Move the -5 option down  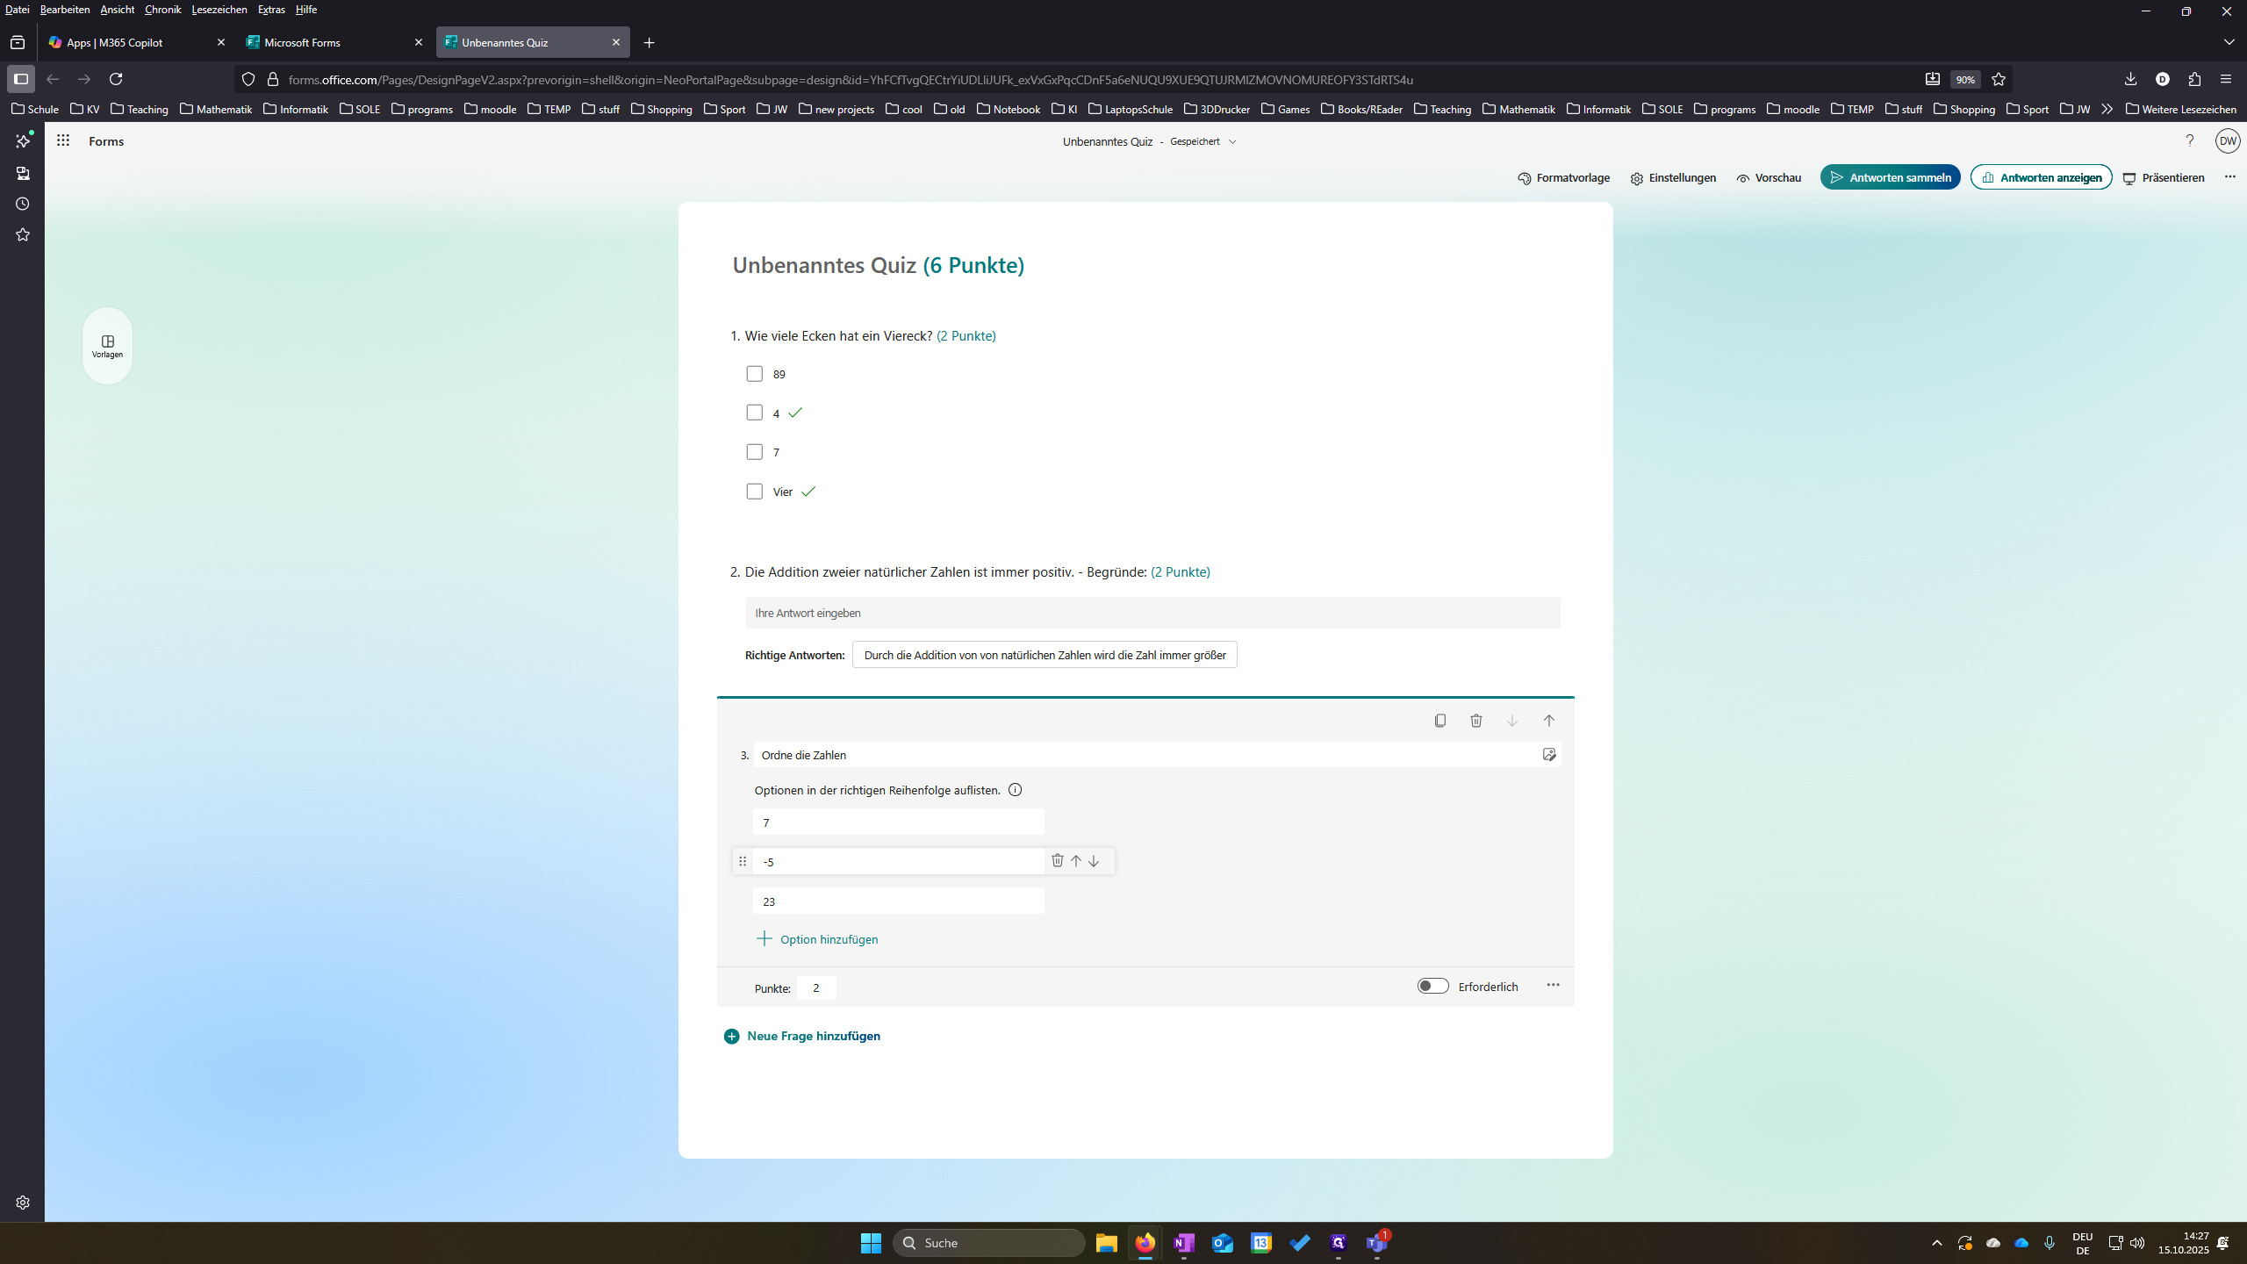tap(1094, 861)
